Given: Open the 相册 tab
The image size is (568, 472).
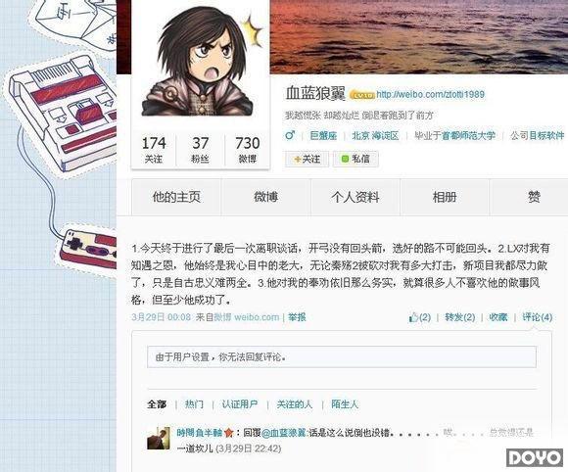Looking at the screenshot, I should click(445, 197).
